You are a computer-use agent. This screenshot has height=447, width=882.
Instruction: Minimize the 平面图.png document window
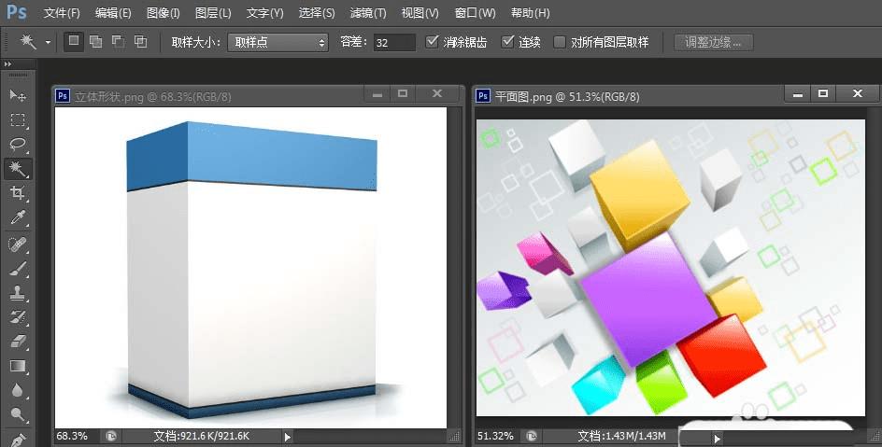[797, 93]
